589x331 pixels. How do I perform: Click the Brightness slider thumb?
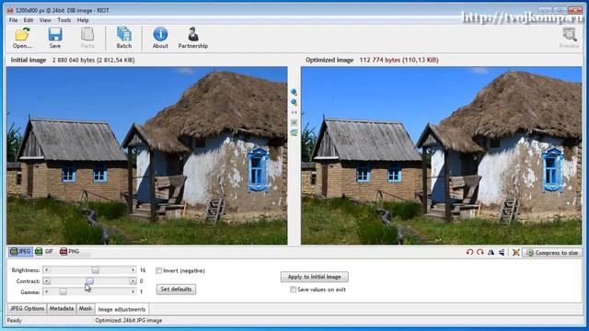pos(96,270)
